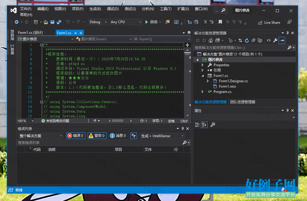Screen dimensions: 307x201
Task: Switch to the 团队资源管理器 tab
Action: [x=243, y=102]
